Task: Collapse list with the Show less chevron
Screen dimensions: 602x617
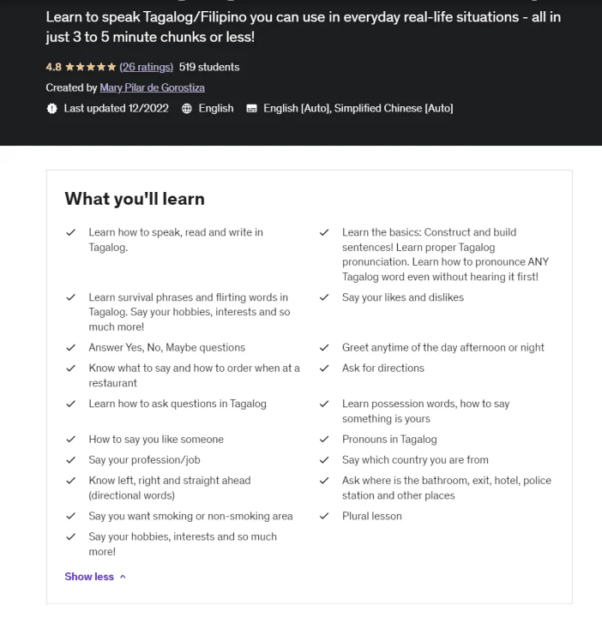Action: click(x=123, y=577)
